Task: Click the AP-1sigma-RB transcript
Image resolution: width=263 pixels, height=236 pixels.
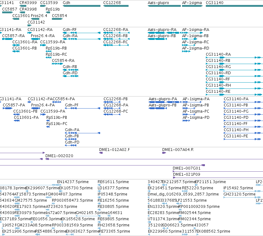Action: [x=190, y=39]
